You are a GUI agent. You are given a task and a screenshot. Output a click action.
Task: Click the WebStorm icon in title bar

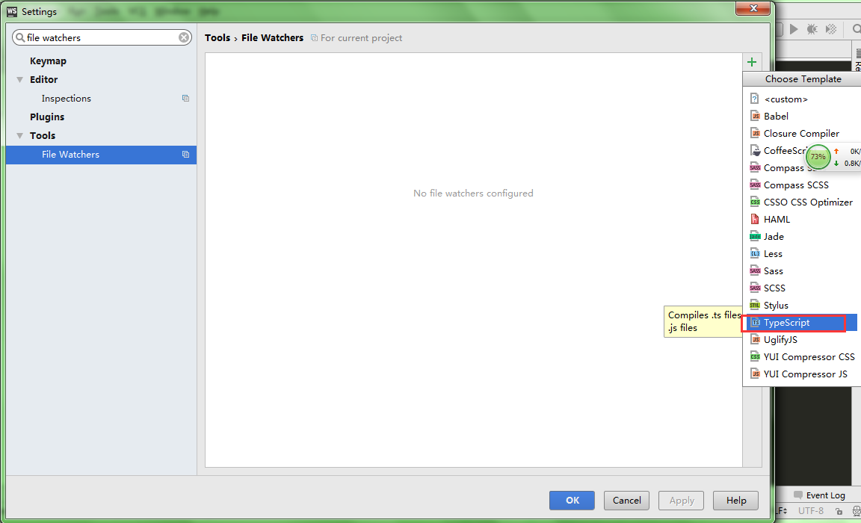tap(11, 11)
